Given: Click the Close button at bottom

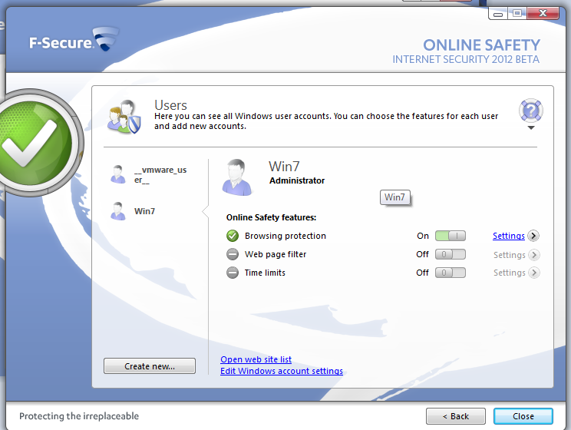Looking at the screenshot, I should coord(523,416).
